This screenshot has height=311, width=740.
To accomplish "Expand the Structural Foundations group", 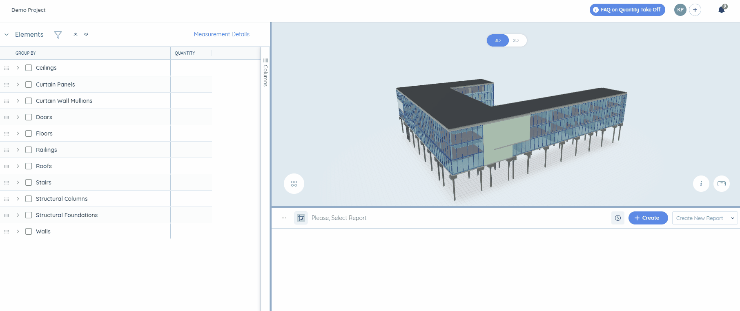I will pyautogui.click(x=18, y=215).
